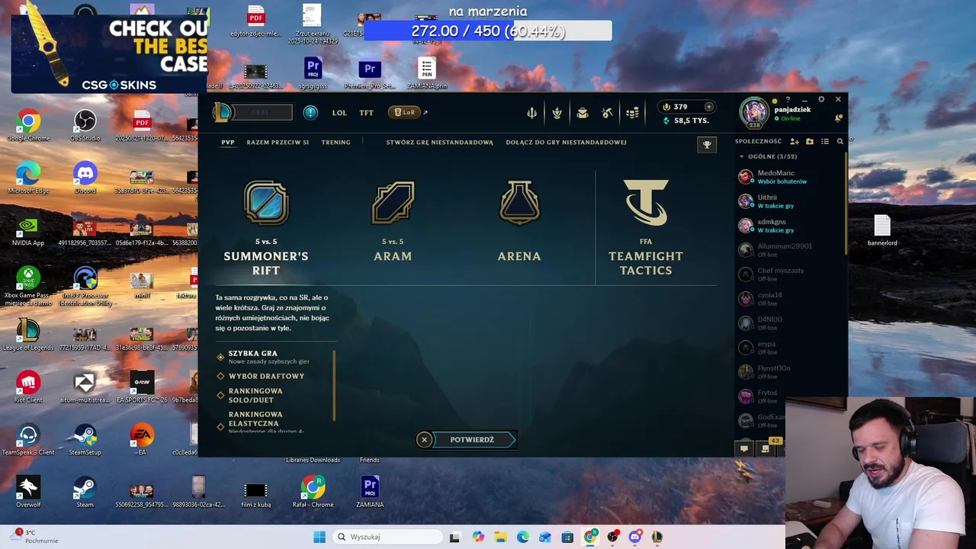Open File Explorer from the taskbar
The height and width of the screenshot is (549, 976).
pyautogui.click(x=500, y=537)
